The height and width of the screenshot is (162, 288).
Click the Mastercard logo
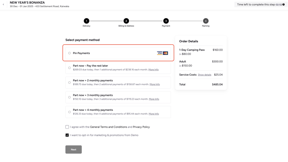(x=165, y=53)
